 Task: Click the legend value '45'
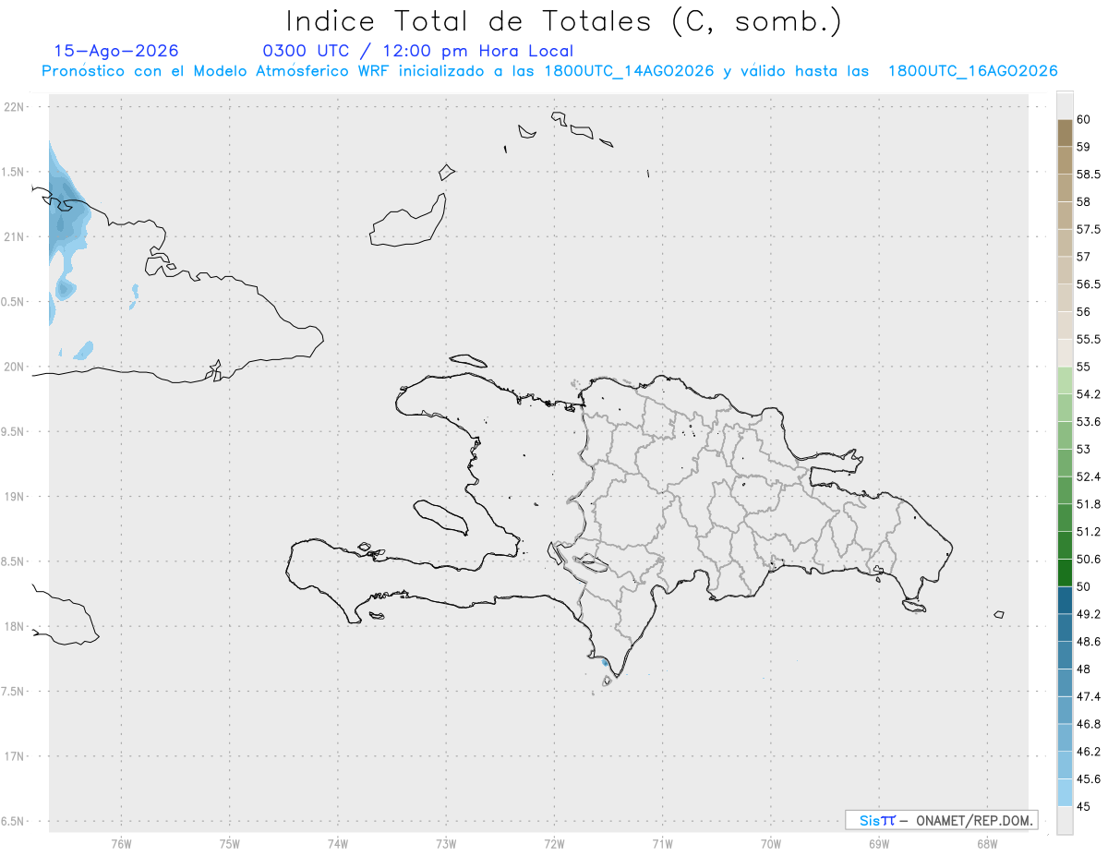1083,806
